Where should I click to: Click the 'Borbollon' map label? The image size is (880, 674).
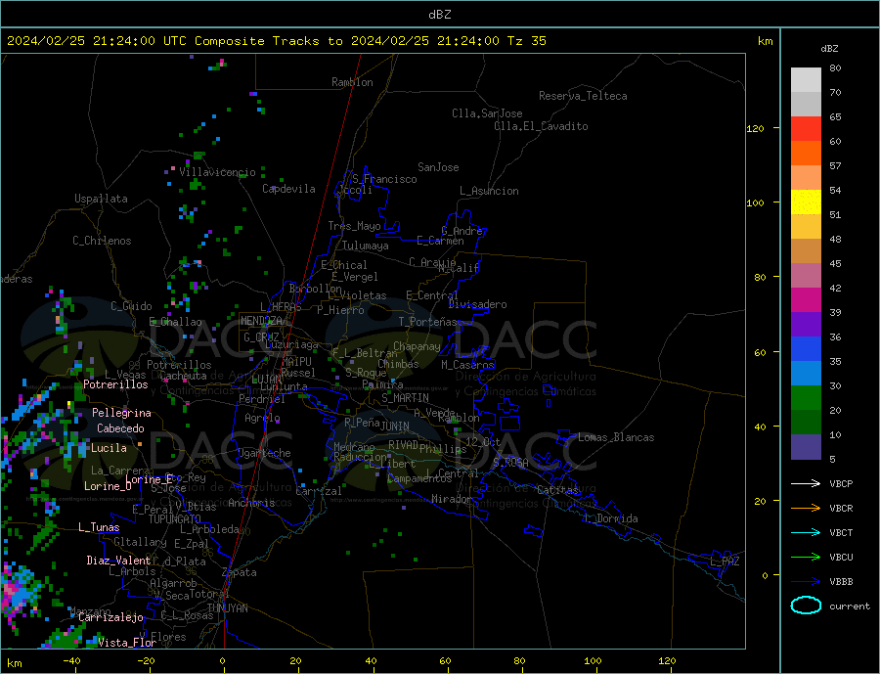316,289
